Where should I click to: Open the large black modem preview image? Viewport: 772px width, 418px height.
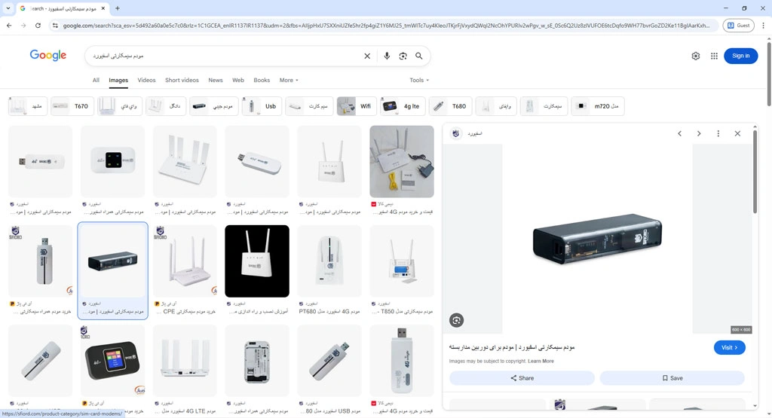597,240
